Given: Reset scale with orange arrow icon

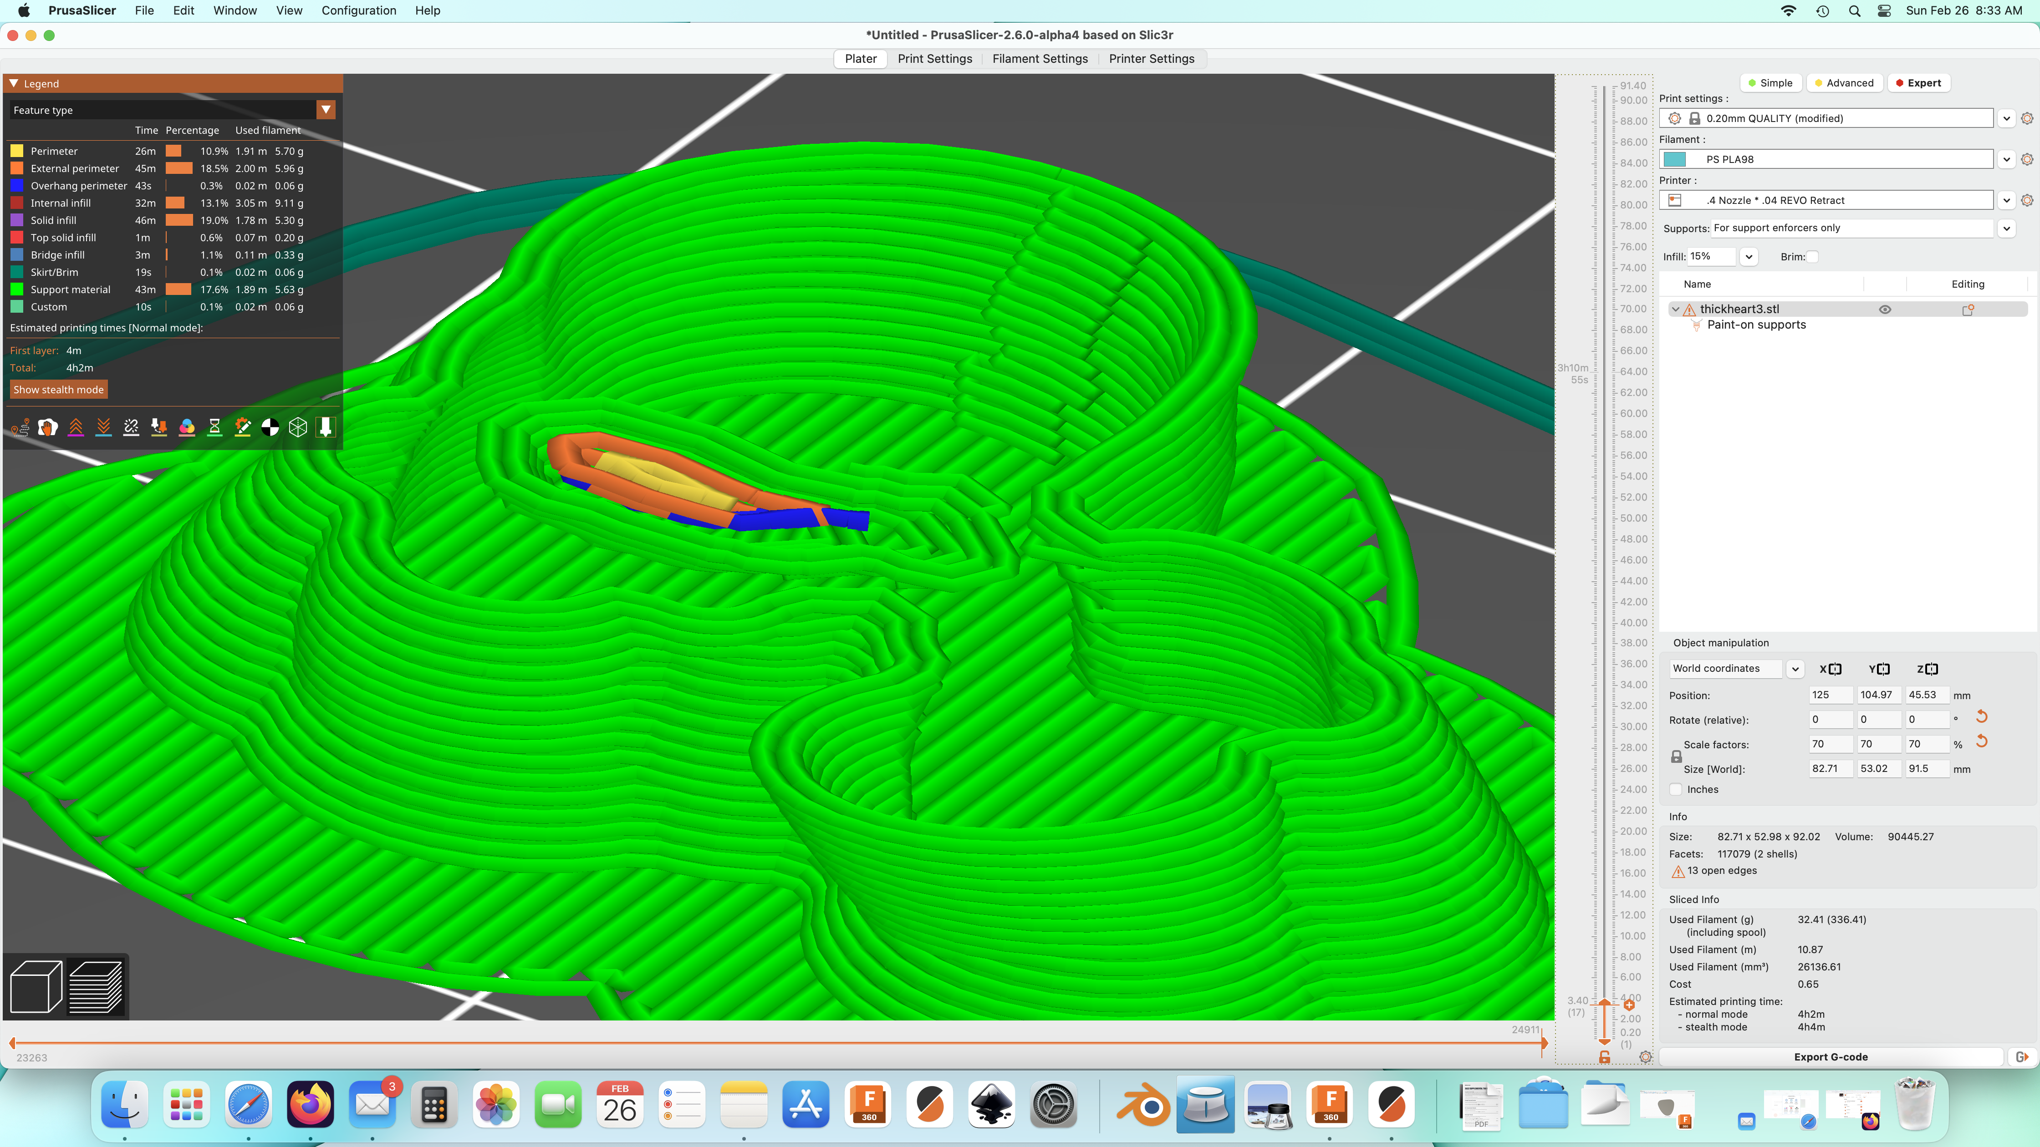Looking at the screenshot, I should pyautogui.click(x=1982, y=742).
